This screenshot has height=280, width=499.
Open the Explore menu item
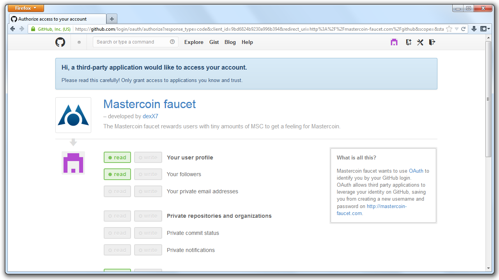(x=194, y=42)
